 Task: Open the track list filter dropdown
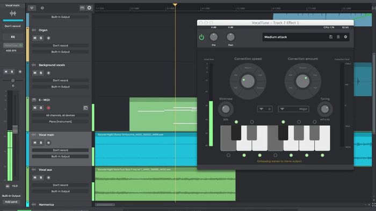pyautogui.click(x=32, y=8)
